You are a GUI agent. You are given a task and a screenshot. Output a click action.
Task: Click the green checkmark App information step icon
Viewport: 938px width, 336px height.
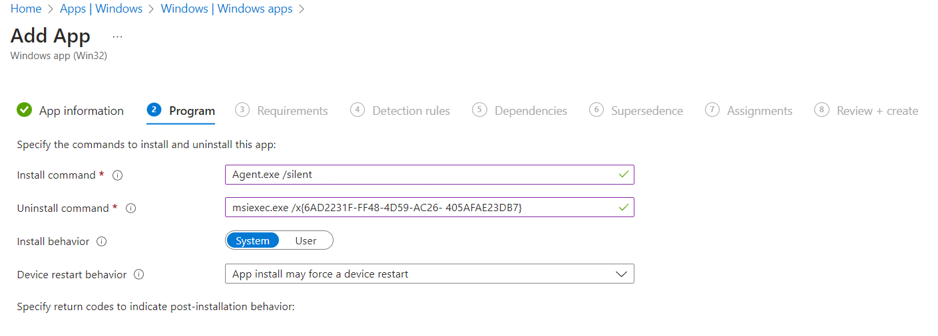pyautogui.click(x=25, y=110)
